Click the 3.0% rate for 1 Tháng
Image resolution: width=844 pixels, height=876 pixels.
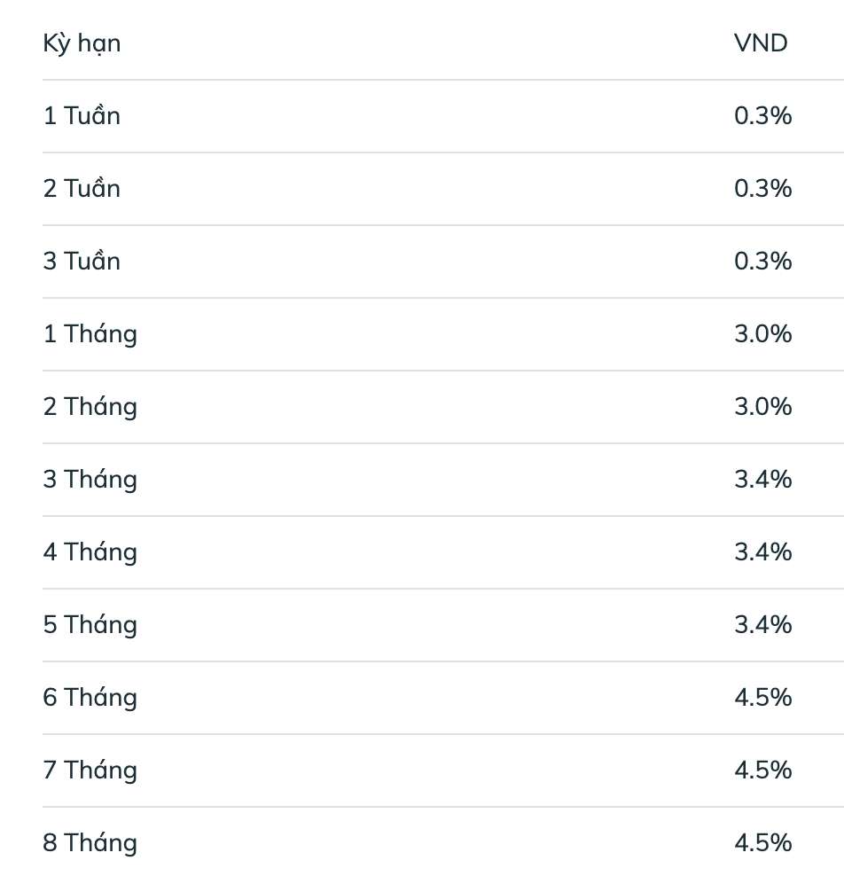762,334
